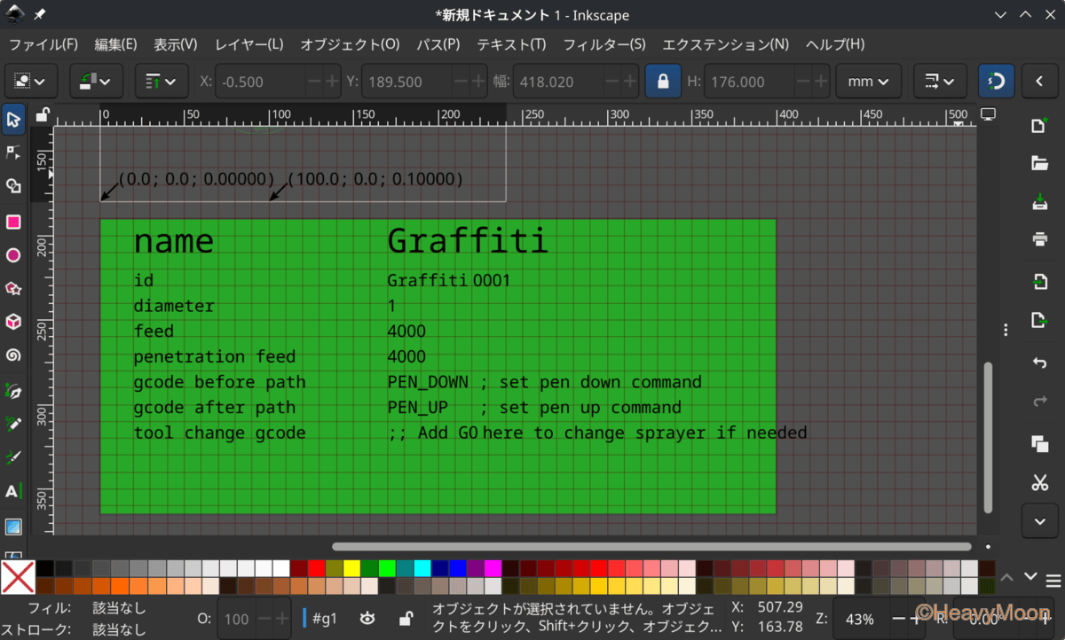This screenshot has width=1065, height=640.
Task: Select the Node edit tool
Action: 13,152
